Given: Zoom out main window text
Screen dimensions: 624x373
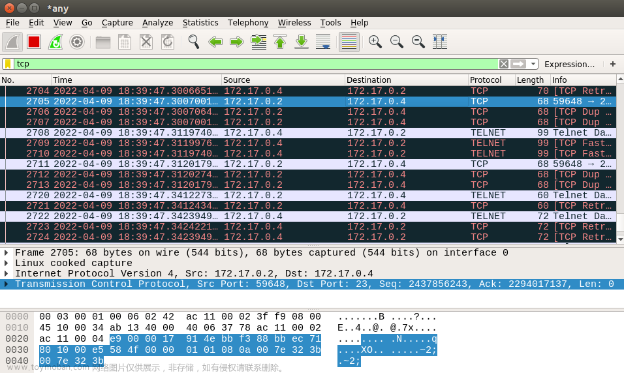Looking at the screenshot, I should pos(396,42).
